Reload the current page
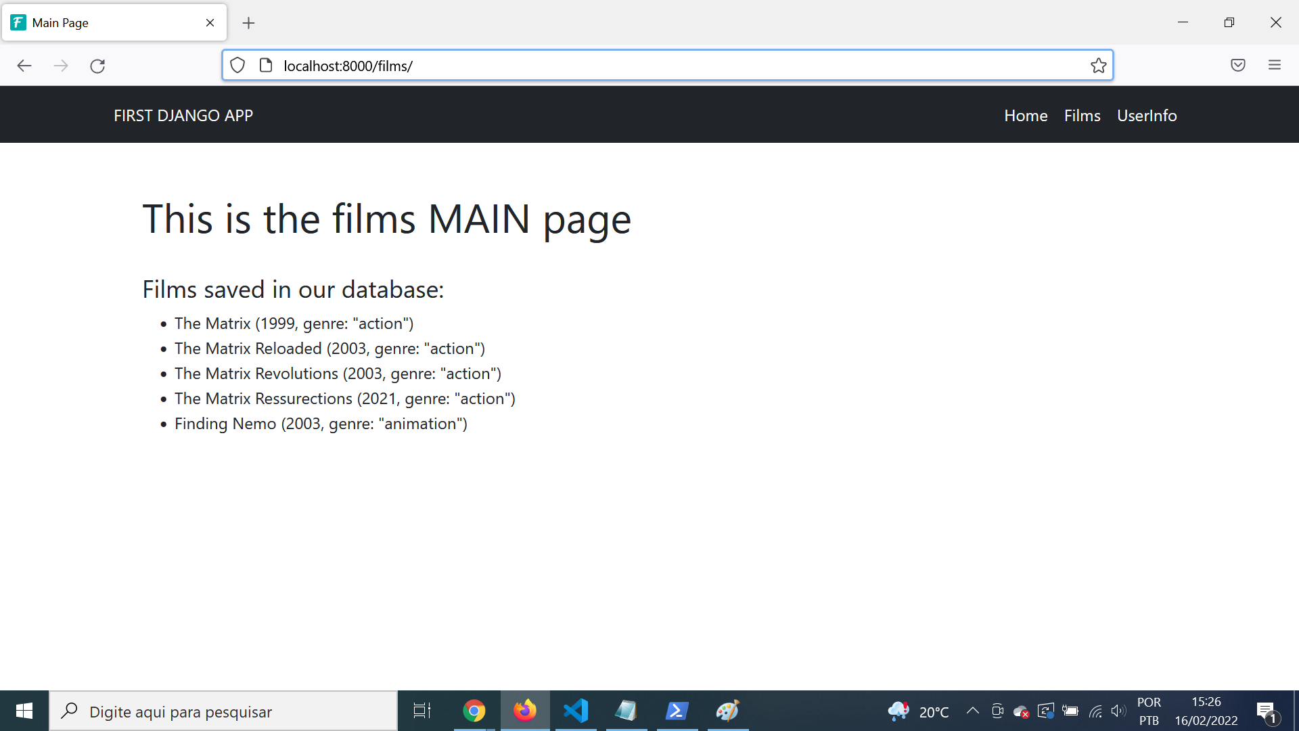The image size is (1299, 731). [97, 66]
